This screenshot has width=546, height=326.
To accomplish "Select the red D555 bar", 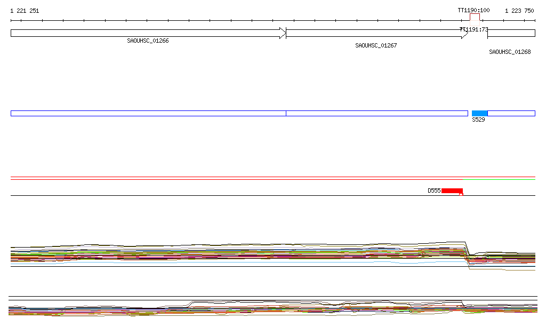I will [452, 190].
